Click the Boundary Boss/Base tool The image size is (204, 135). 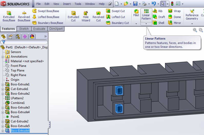(x=48, y=23)
